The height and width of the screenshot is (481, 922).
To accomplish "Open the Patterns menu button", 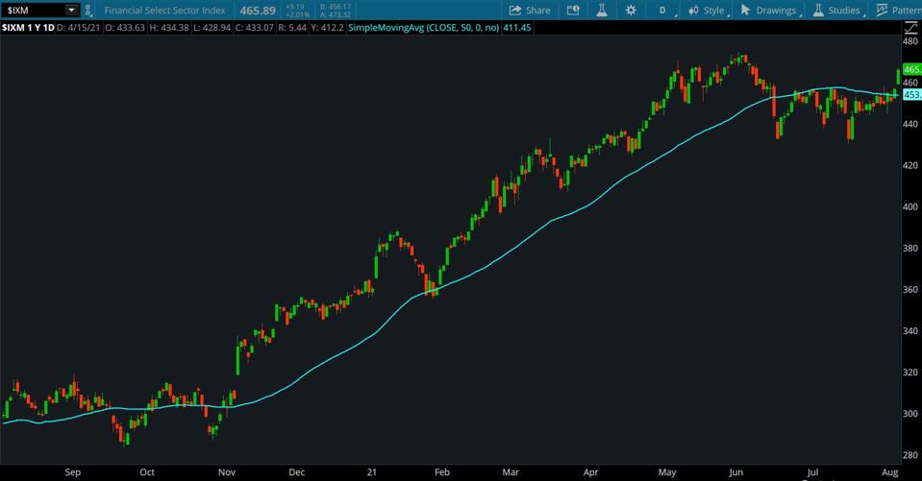I will point(898,11).
